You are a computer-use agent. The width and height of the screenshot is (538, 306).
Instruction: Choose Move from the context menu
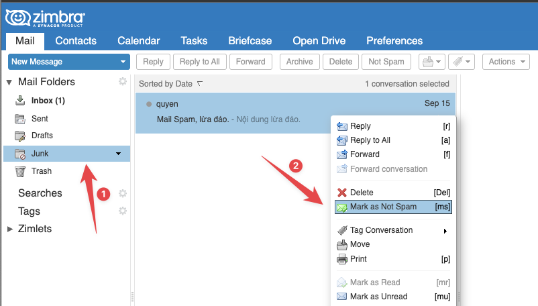click(393, 244)
